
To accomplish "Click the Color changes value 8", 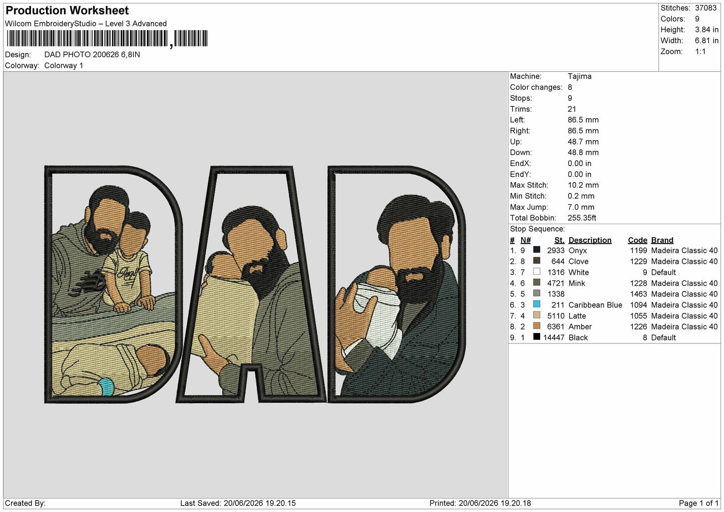I will point(570,87).
